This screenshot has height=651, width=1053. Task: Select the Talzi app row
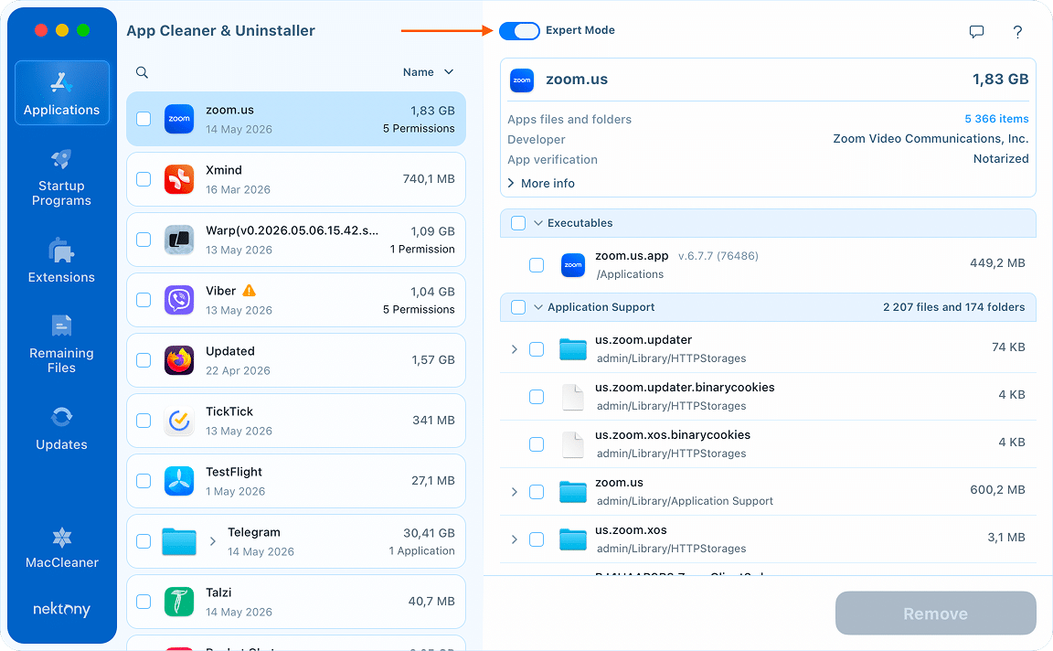pyautogui.click(x=296, y=602)
